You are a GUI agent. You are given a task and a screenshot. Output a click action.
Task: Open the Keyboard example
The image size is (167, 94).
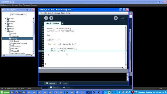pyautogui.click(x=14, y=41)
